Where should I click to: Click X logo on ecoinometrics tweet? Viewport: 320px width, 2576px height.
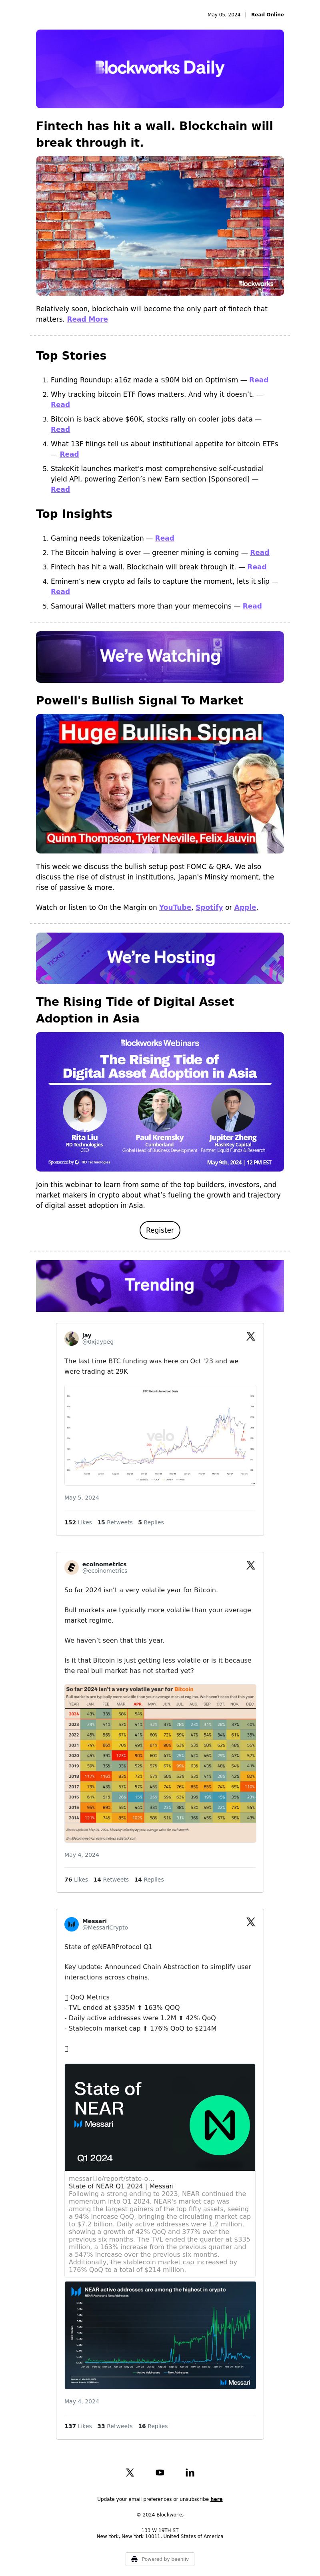pos(250,1565)
